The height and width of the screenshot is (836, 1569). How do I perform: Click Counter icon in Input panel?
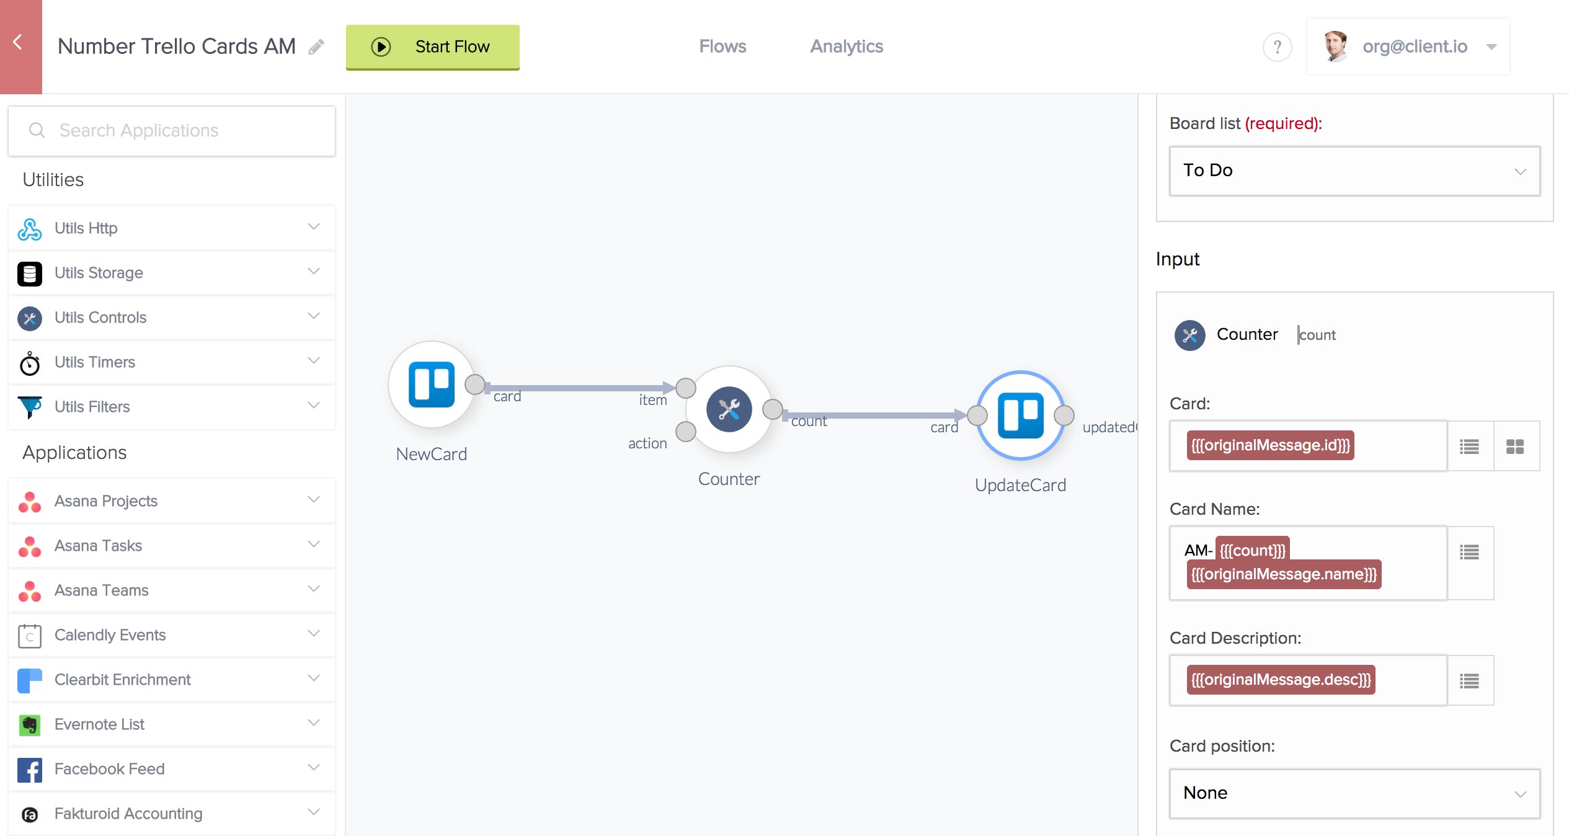click(1189, 336)
